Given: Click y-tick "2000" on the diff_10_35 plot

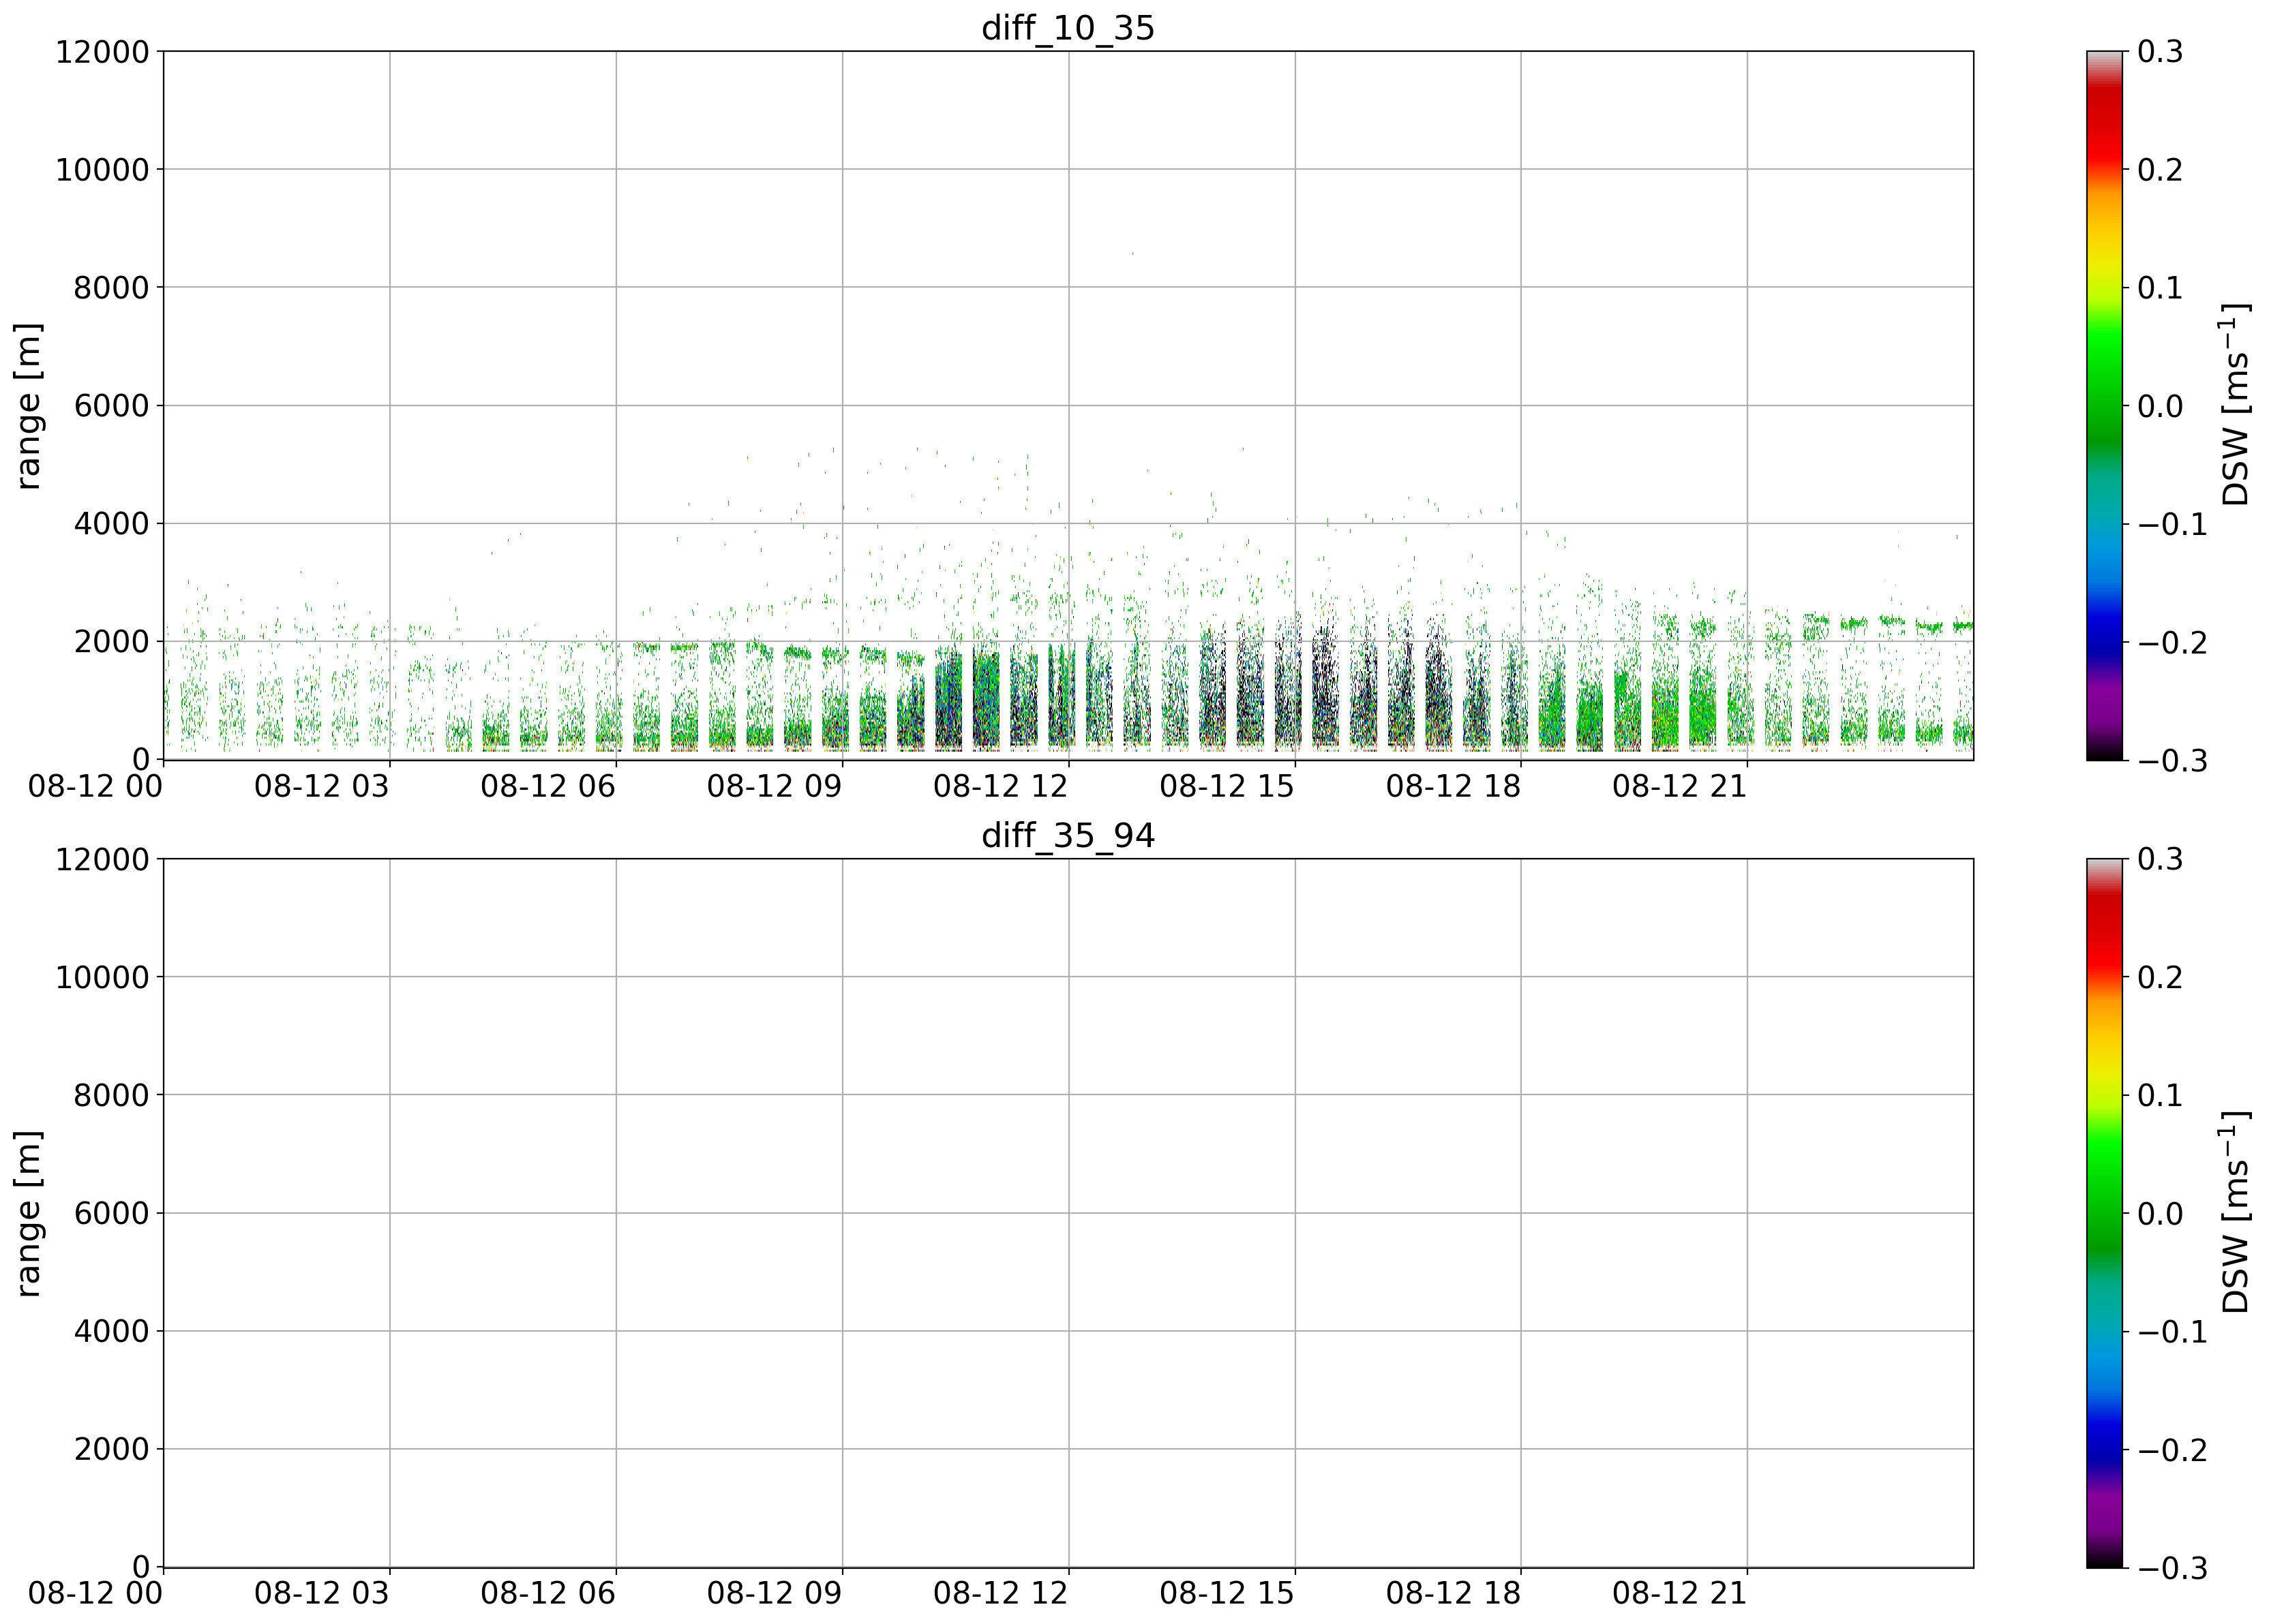Looking at the screenshot, I should point(111,642).
